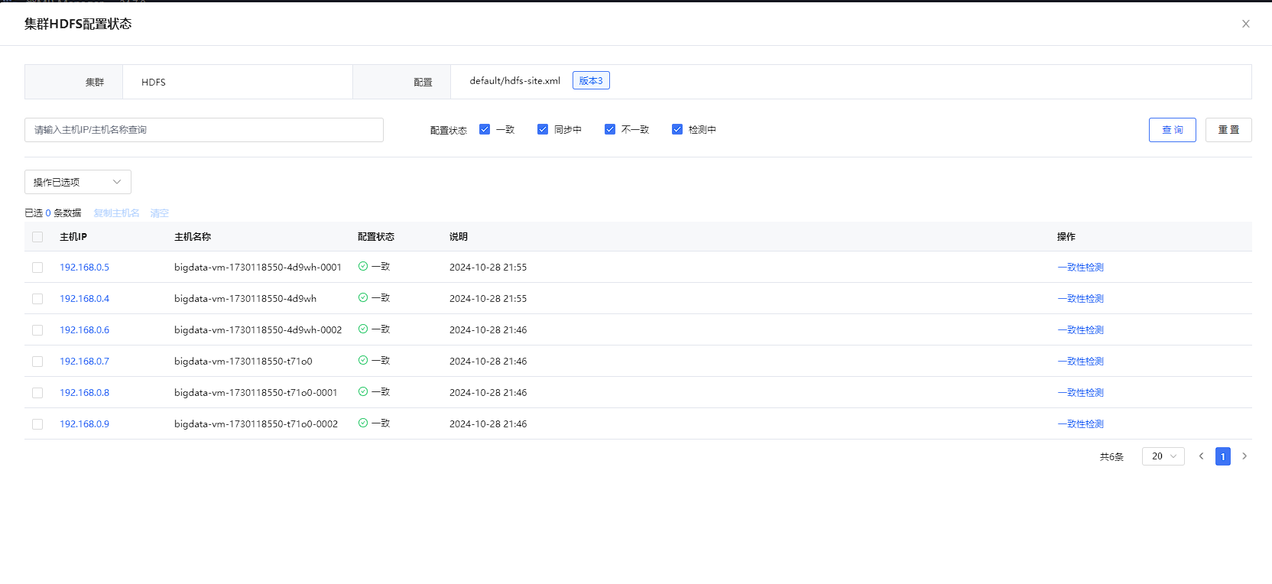Check the row for 192.168.0.8
The width and height of the screenshot is (1272, 584).
[37, 393]
